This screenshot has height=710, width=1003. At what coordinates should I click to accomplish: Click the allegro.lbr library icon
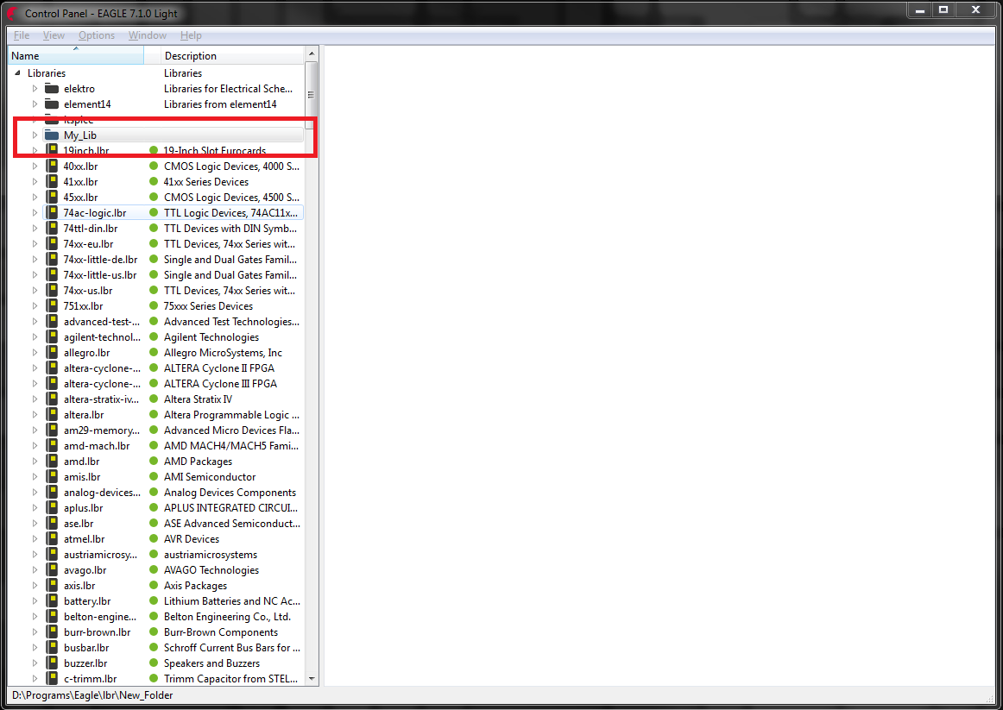coord(52,352)
